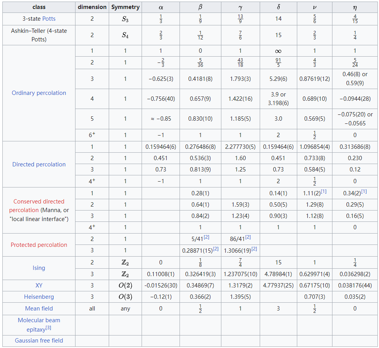The image size is (379, 348).
Task: Click the α column header
Action: pyautogui.click(x=161, y=7)
